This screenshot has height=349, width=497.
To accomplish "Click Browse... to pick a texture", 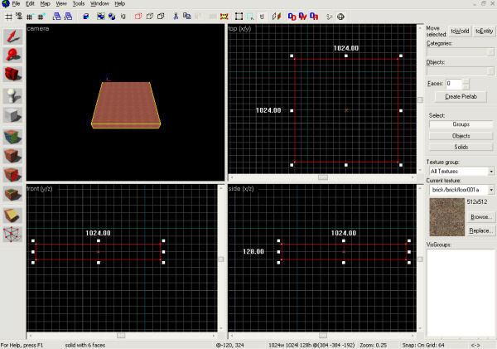I will pyautogui.click(x=481, y=217).
